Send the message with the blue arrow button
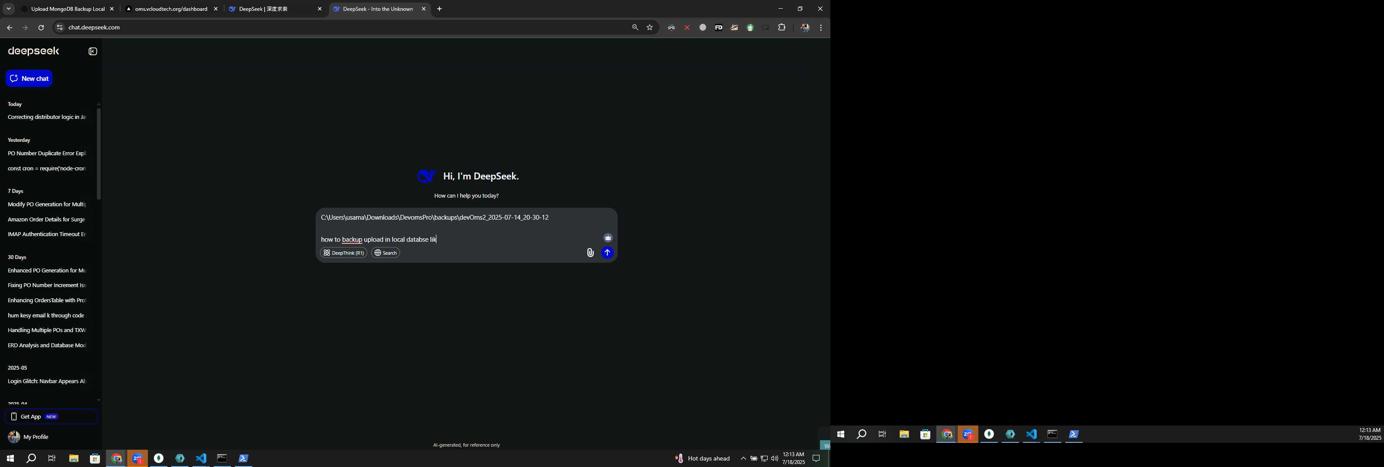 tap(607, 253)
